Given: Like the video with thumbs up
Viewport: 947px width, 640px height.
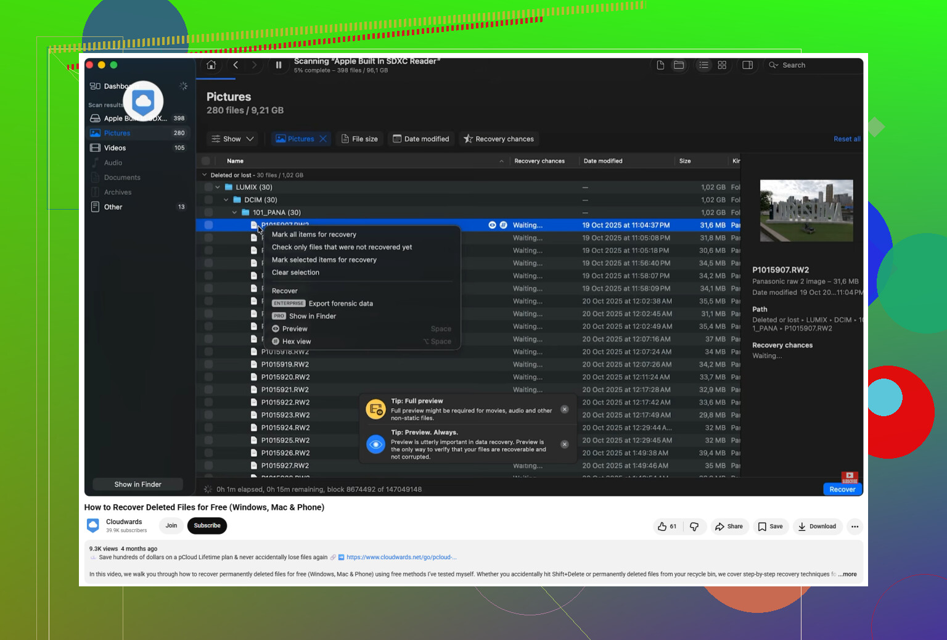Looking at the screenshot, I should pos(667,526).
